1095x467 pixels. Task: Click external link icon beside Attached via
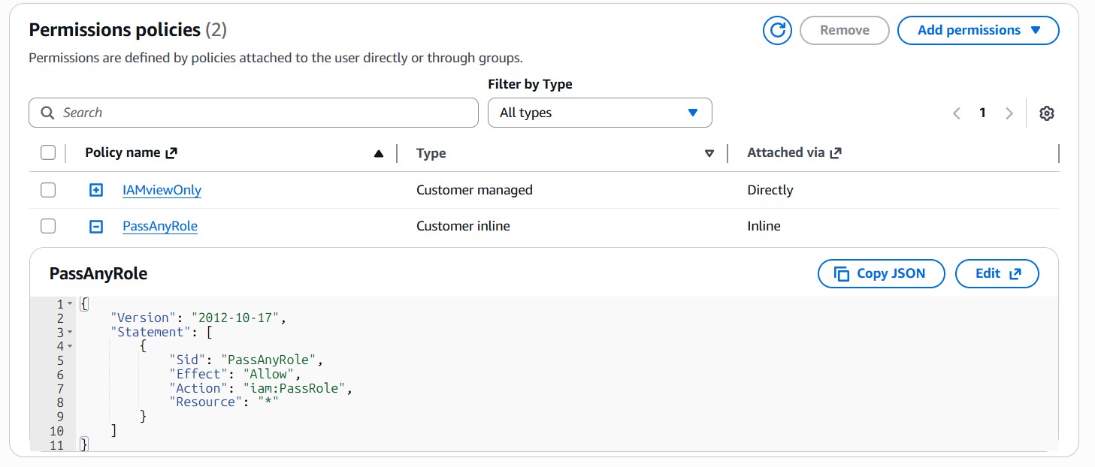click(836, 153)
